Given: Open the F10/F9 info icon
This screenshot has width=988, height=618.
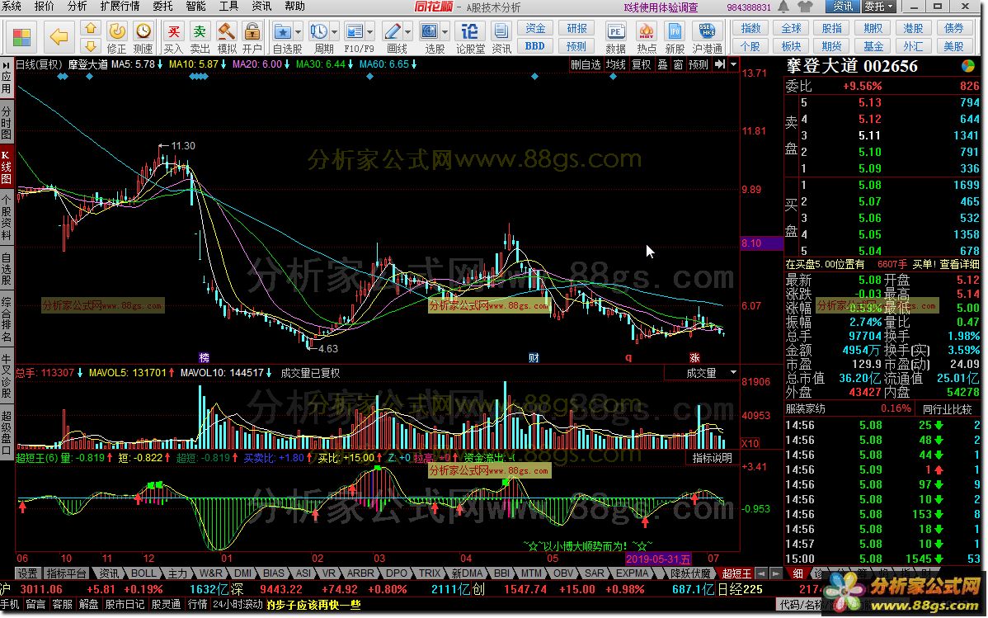Looking at the screenshot, I should pos(355,31).
